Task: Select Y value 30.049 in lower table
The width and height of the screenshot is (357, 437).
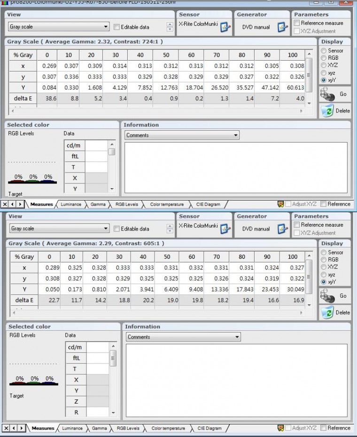Action: (293, 289)
